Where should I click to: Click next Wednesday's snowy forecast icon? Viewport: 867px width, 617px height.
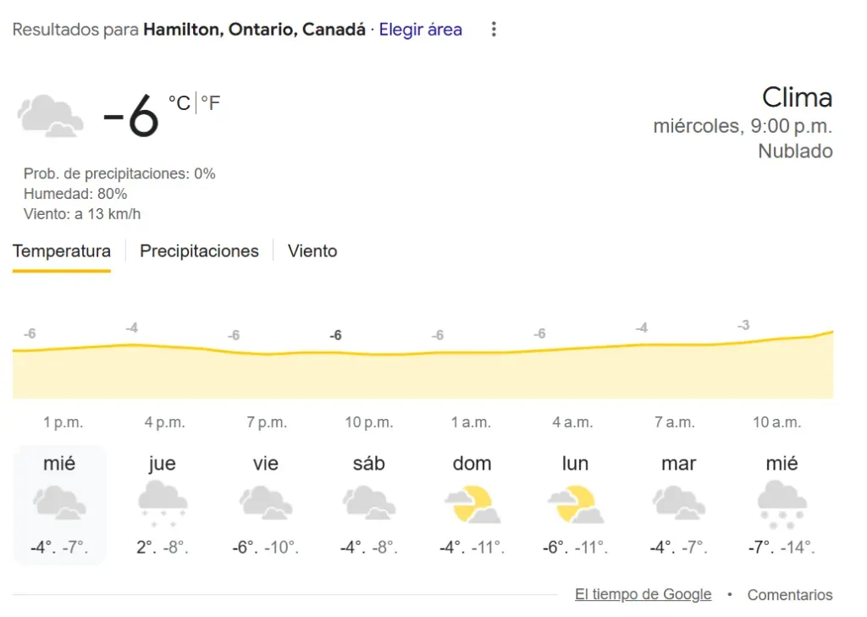(782, 503)
